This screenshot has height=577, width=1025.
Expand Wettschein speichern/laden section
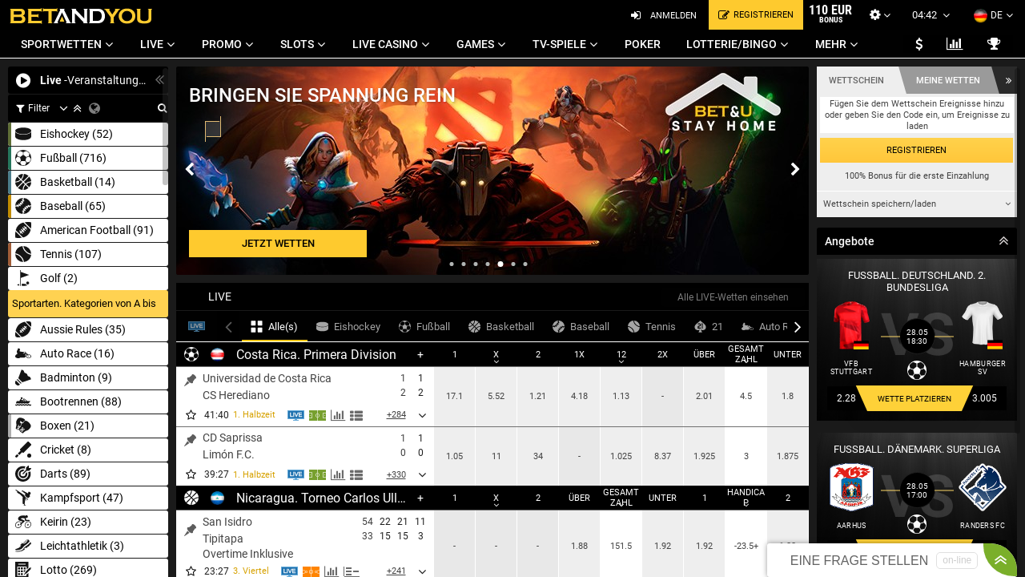(916, 204)
